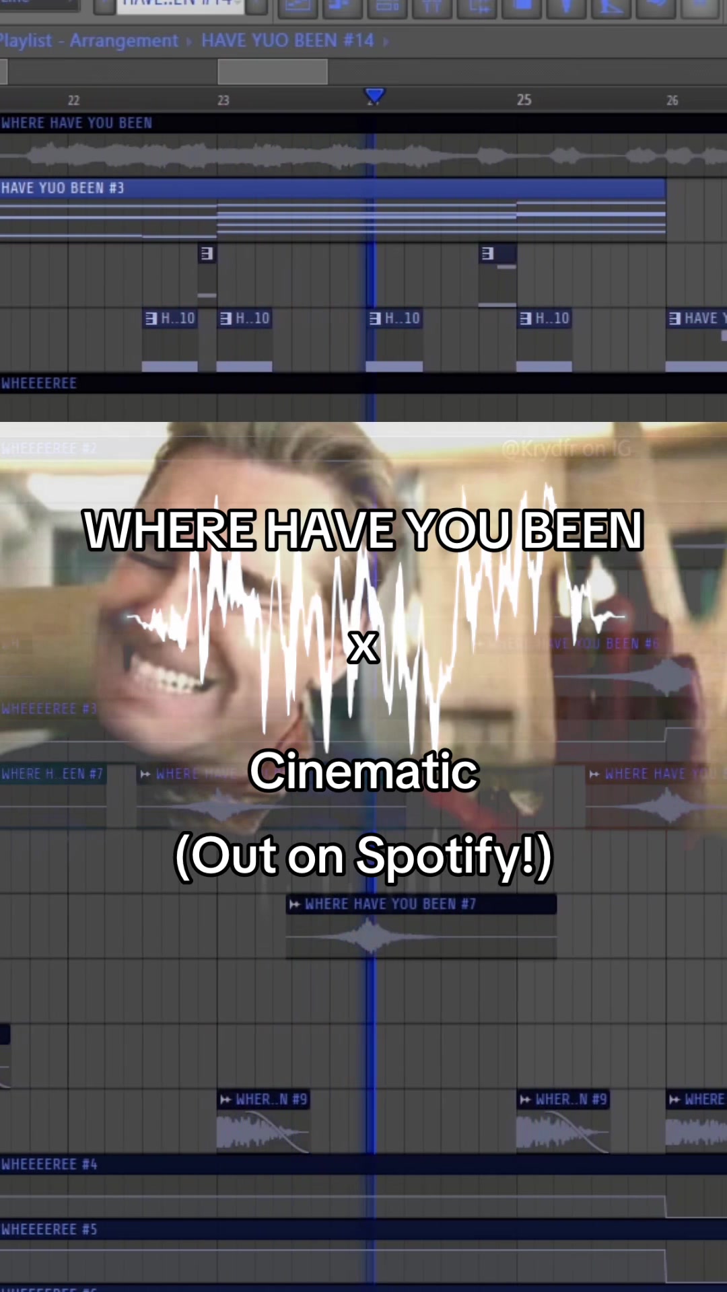Select the WHERE HAVE YOU BEEN #7 clip title
Image resolution: width=727 pixels, height=1292 pixels.
point(390,904)
